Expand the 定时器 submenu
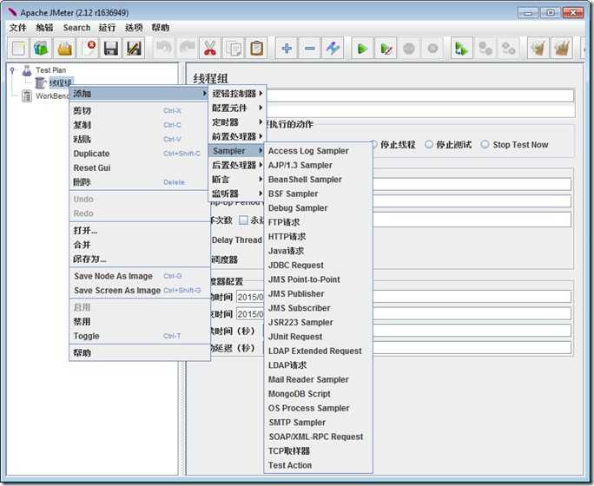594x486 pixels. coord(237,122)
